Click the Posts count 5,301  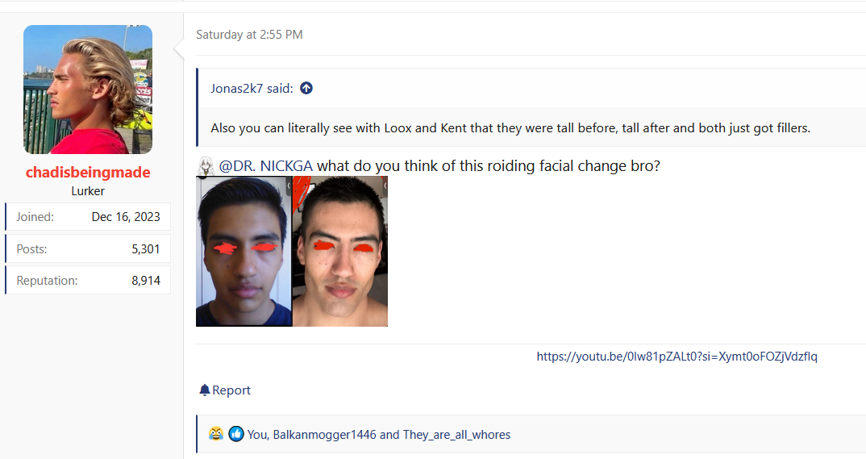[x=145, y=249]
